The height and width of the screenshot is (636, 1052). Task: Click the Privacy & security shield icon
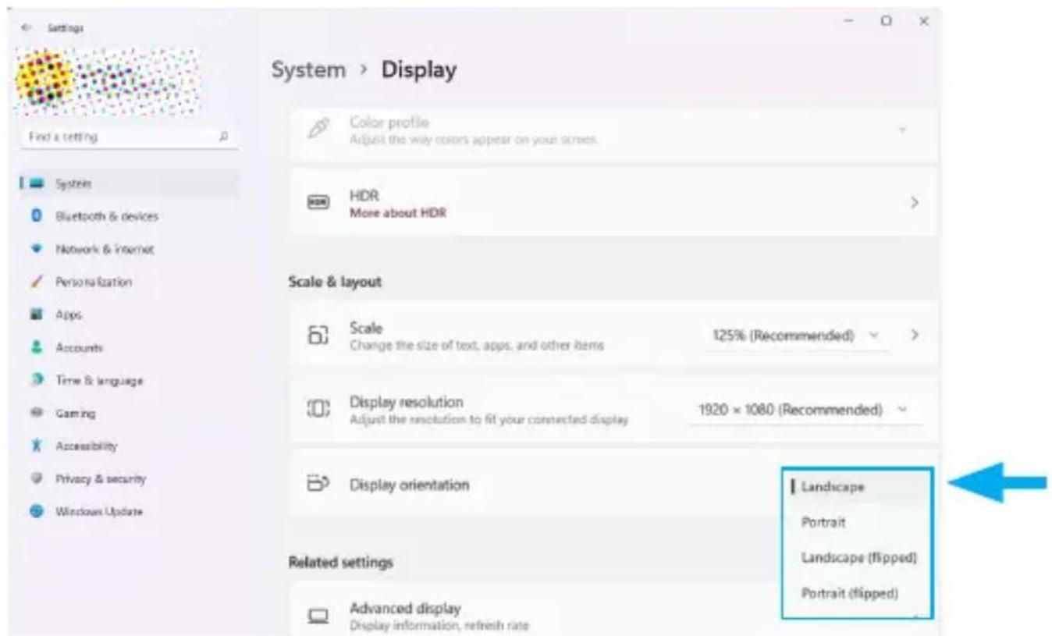(36, 478)
